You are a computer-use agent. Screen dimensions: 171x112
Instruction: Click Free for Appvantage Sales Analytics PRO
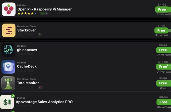[164, 102]
